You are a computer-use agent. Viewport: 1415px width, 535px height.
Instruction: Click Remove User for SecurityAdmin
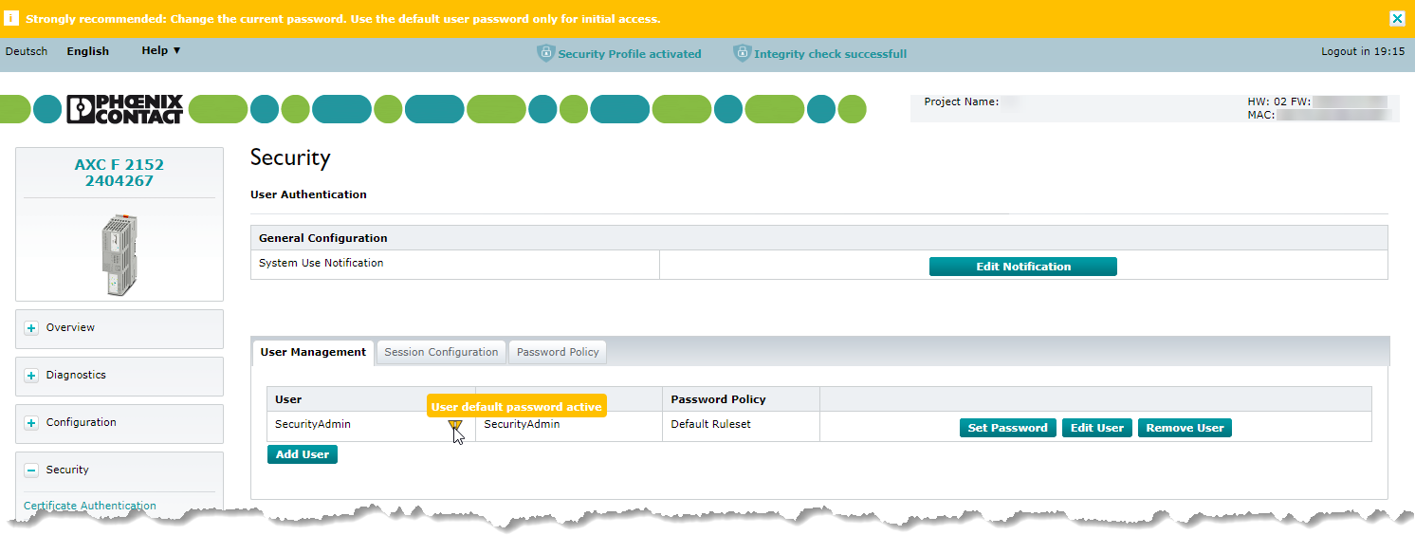1185,428
